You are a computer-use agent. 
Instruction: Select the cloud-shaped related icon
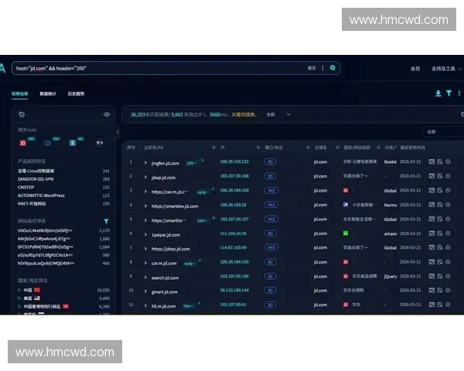point(48,143)
